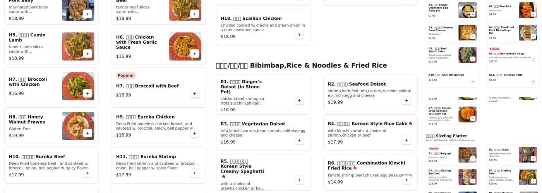The image size is (542, 193).
Task: Add A10 Chili Oil Wonton to cart
Action: 473,81
